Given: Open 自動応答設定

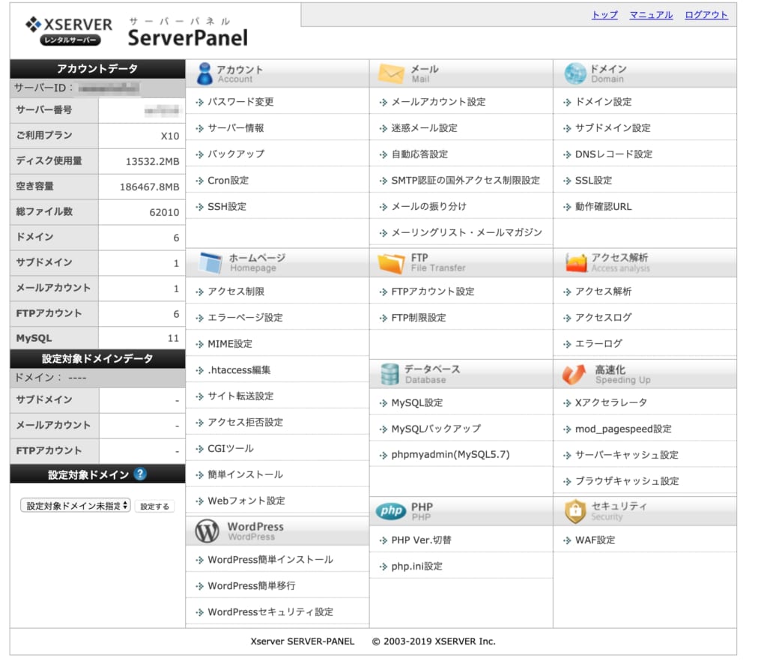Looking at the screenshot, I should pyautogui.click(x=419, y=154).
